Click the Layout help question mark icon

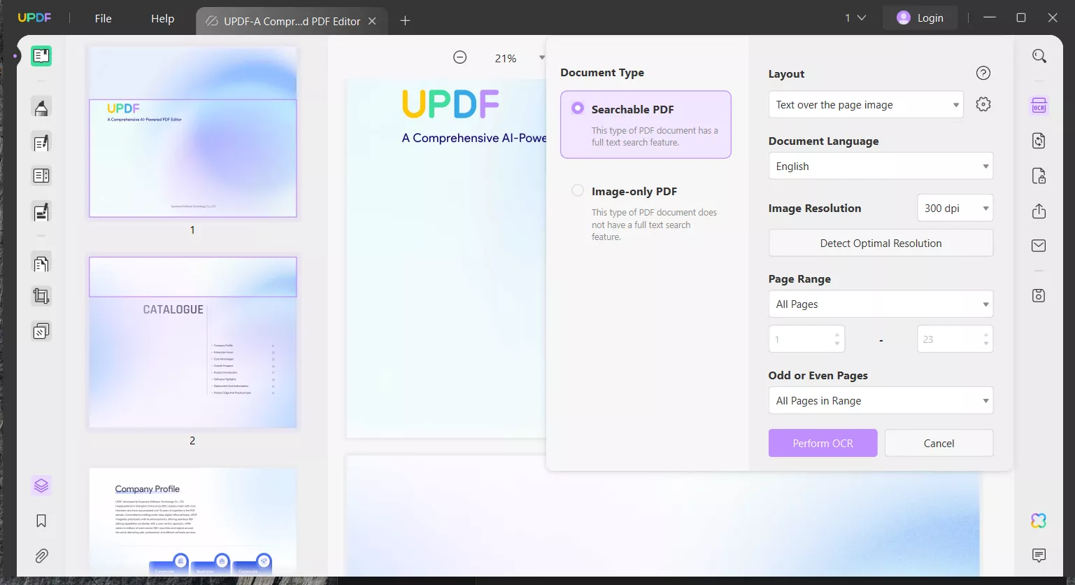(983, 73)
